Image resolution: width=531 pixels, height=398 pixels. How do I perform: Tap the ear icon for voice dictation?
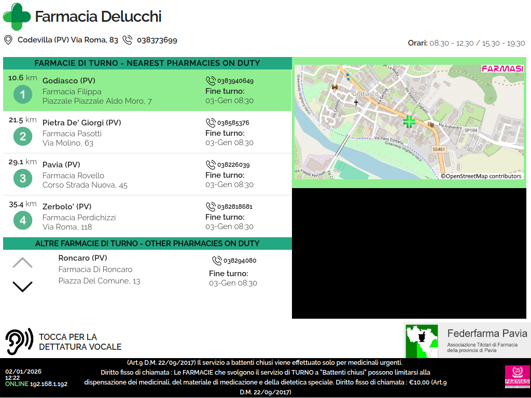coord(19,342)
